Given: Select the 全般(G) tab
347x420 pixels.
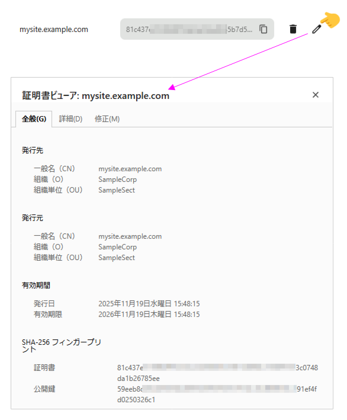Looking at the screenshot, I should tap(34, 118).
